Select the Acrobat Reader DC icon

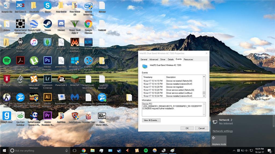tap(20, 63)
